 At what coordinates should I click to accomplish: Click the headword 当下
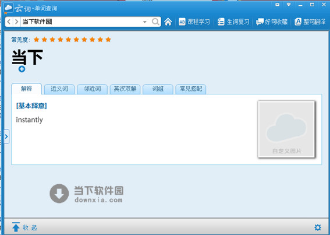click(x=27, y=57)
